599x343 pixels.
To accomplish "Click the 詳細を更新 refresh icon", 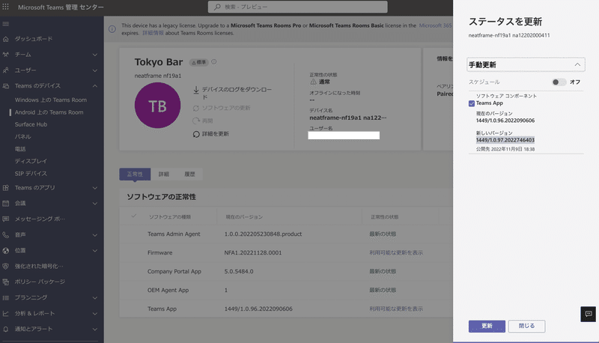I will pos(196,134).
